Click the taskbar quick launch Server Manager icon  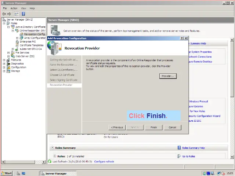point(18,173)
